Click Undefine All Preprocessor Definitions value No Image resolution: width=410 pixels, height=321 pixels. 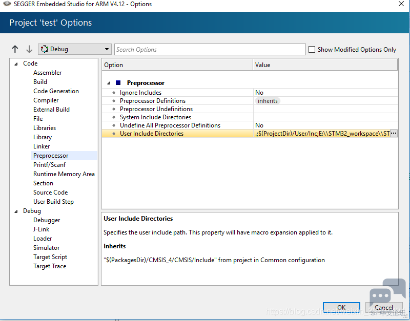point(259,125)
